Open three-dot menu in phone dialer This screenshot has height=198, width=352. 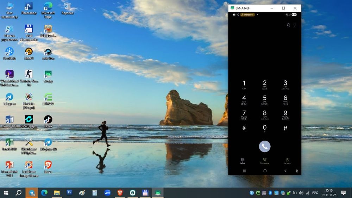[295, 25]
